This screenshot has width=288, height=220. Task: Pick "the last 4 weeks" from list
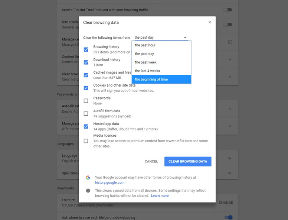click(x=147, y=71)
